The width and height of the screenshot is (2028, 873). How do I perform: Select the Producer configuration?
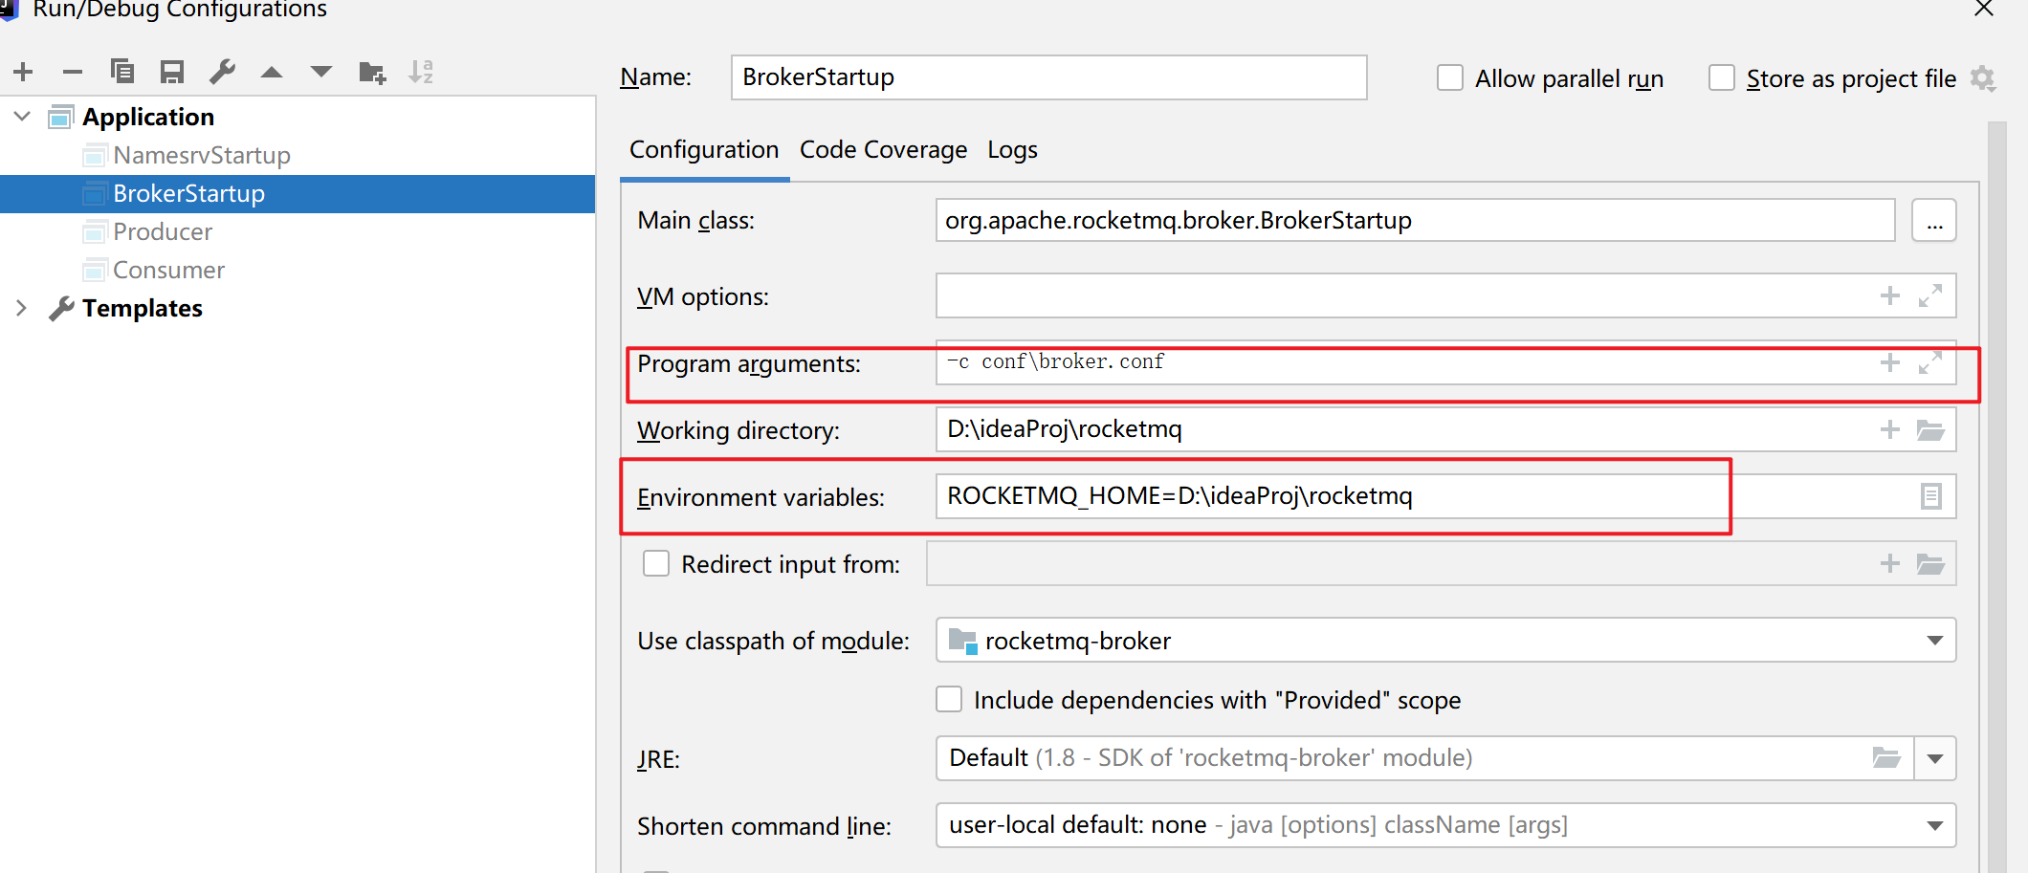tap(163, 231)
